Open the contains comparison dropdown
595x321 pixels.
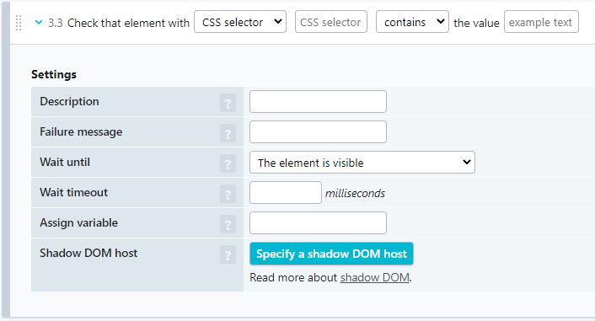click(x=412, y=22)
